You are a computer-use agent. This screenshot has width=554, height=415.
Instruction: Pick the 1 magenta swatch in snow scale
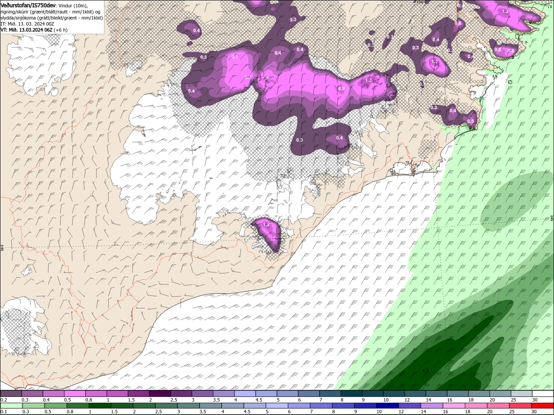click(x=117, y=394)
